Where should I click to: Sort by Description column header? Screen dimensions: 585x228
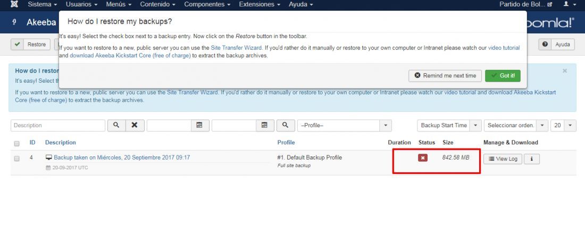61,143
